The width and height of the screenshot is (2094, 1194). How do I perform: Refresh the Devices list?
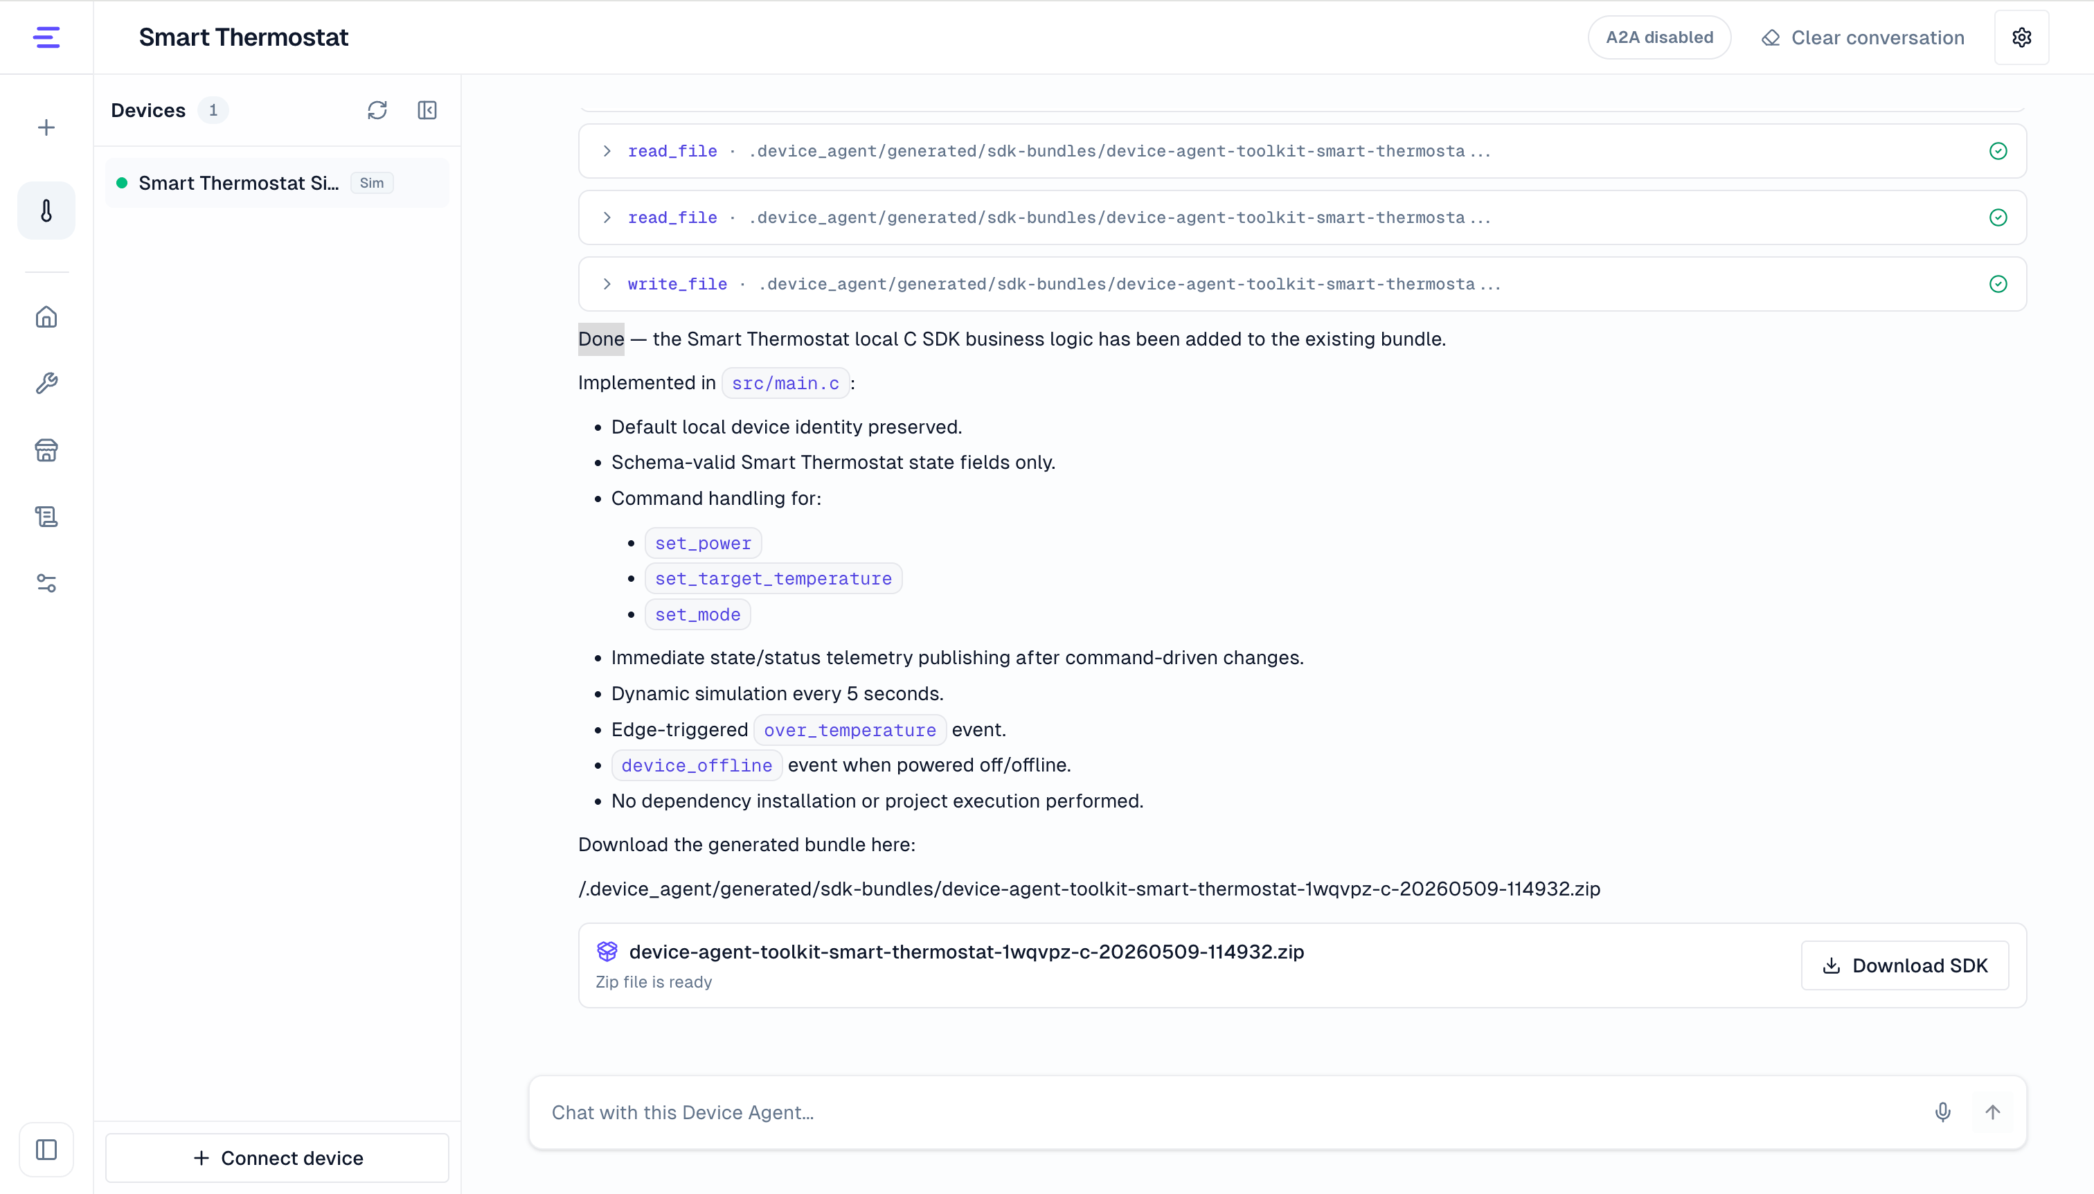377,110
